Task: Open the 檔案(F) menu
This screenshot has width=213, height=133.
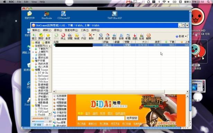Action: click(x=36, y=30)
